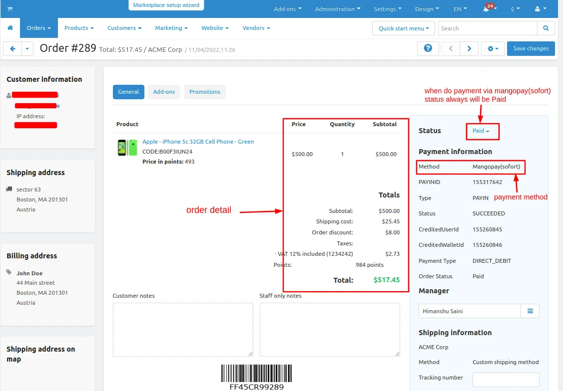This screenshot has width=563, height=391.
Task: Open the Website menu
Action: click(x=215, y=28)
